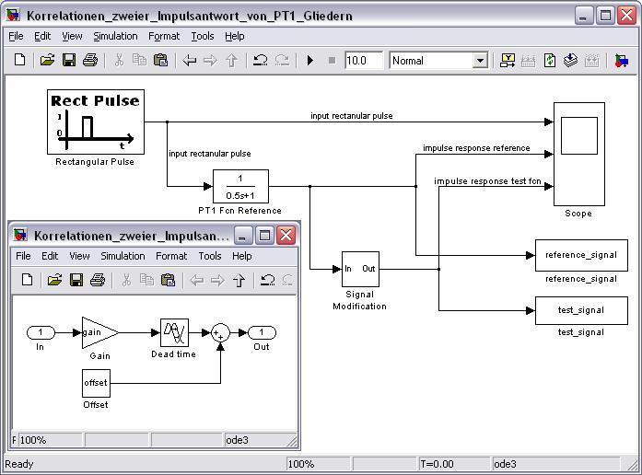Select the Dead time delay block

[x=174, y=332]
